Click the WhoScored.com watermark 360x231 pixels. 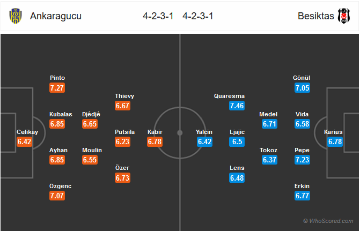[328, 221]
